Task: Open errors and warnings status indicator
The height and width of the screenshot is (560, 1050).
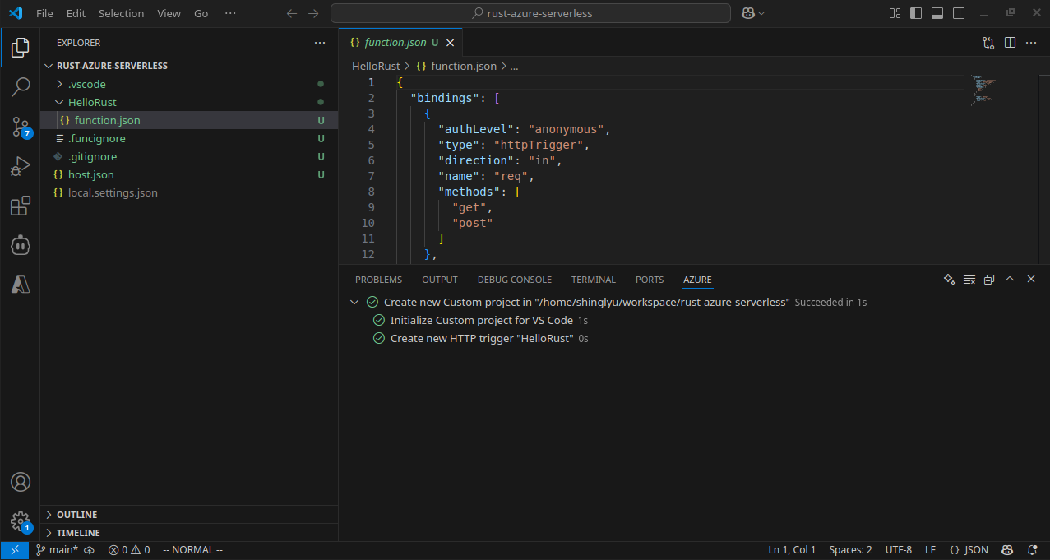Action: (x=129, y=550)
